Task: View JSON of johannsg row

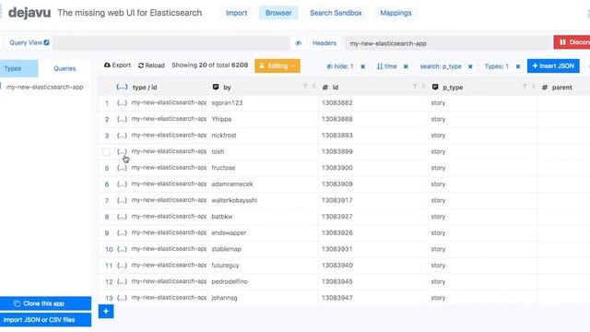Action: (122, 298)
